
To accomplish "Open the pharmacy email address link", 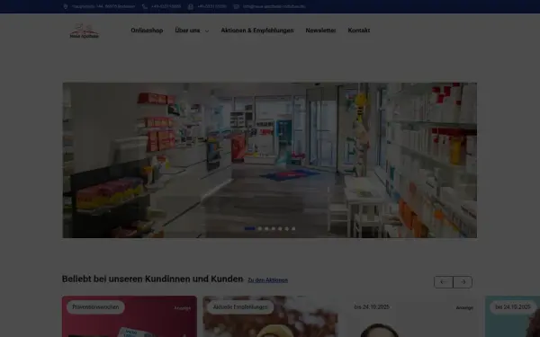I will click(x=274, y=6).
